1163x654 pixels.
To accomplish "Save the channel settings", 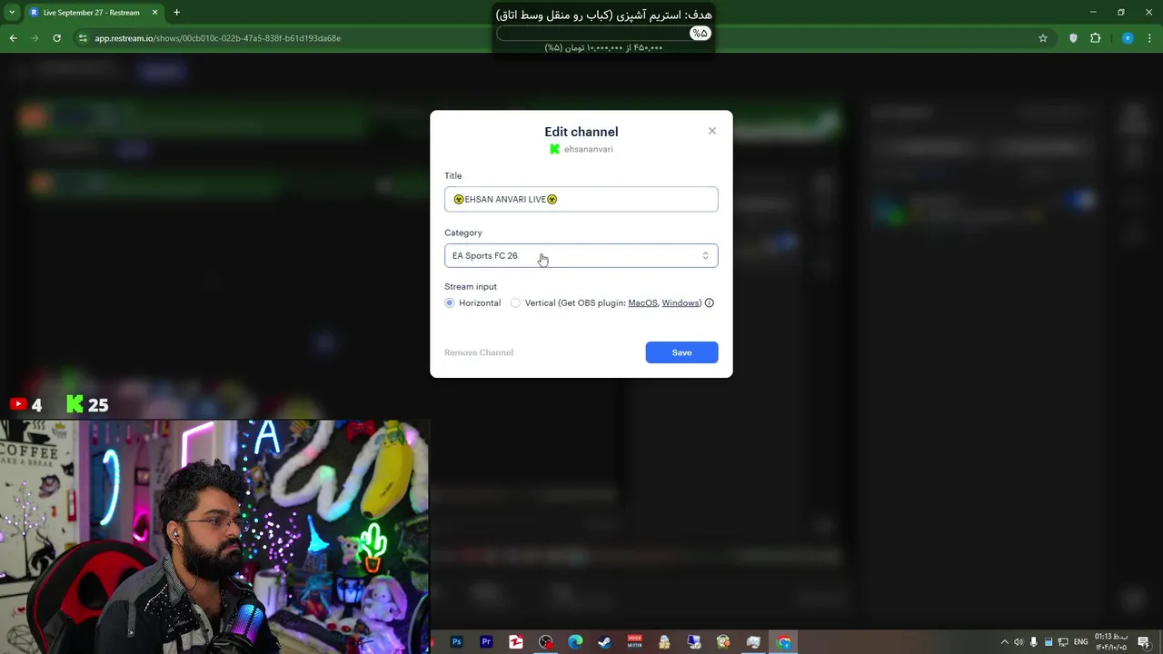I will 681,352.
